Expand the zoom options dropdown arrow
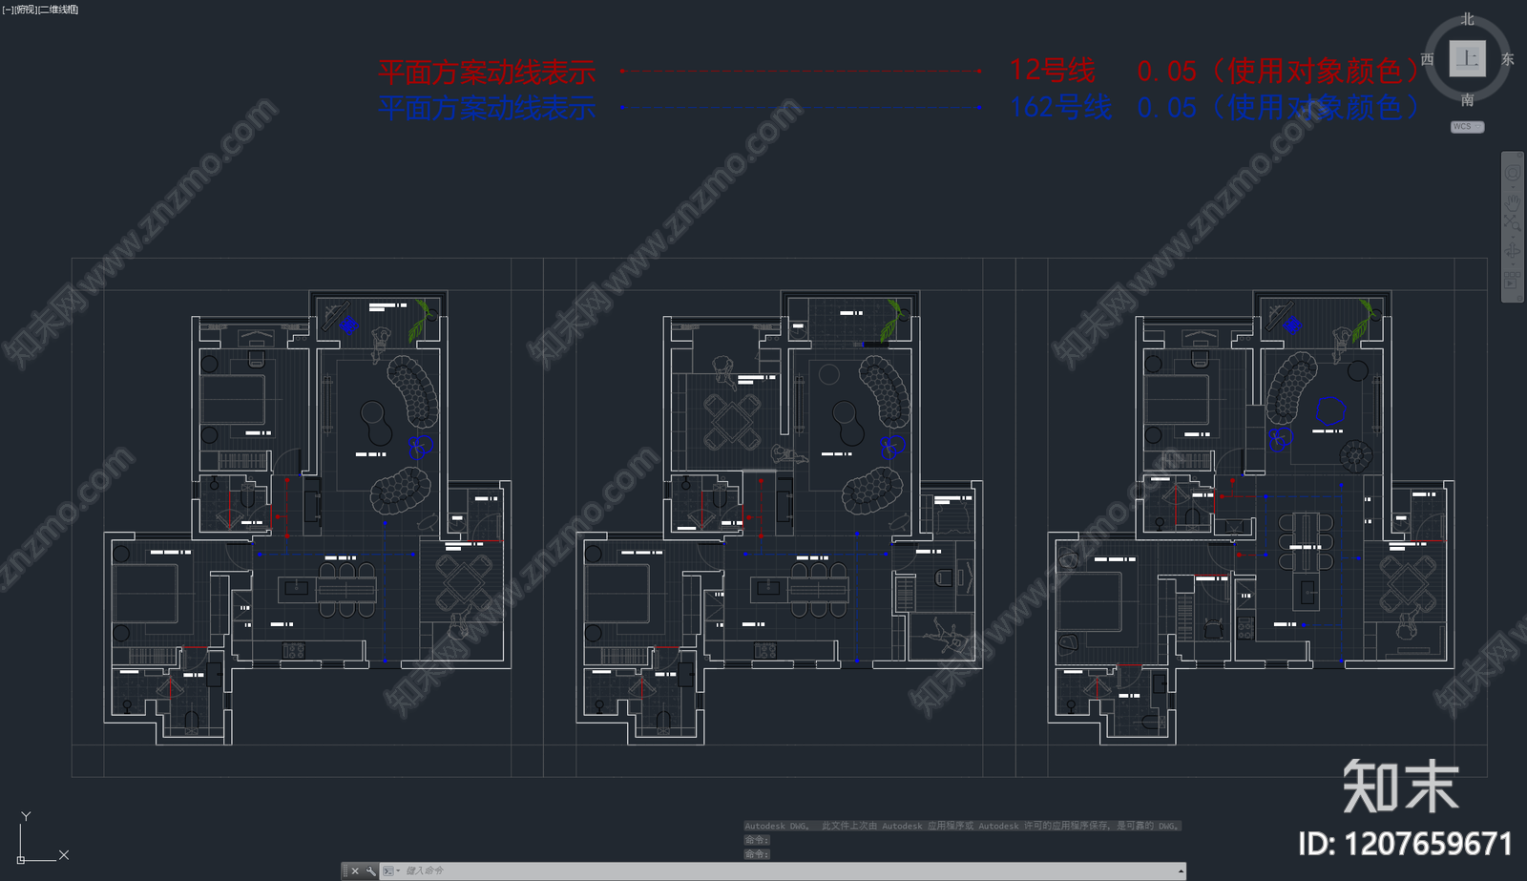Viewport: 1527px width, 881px height. [x=1513, y=238]
